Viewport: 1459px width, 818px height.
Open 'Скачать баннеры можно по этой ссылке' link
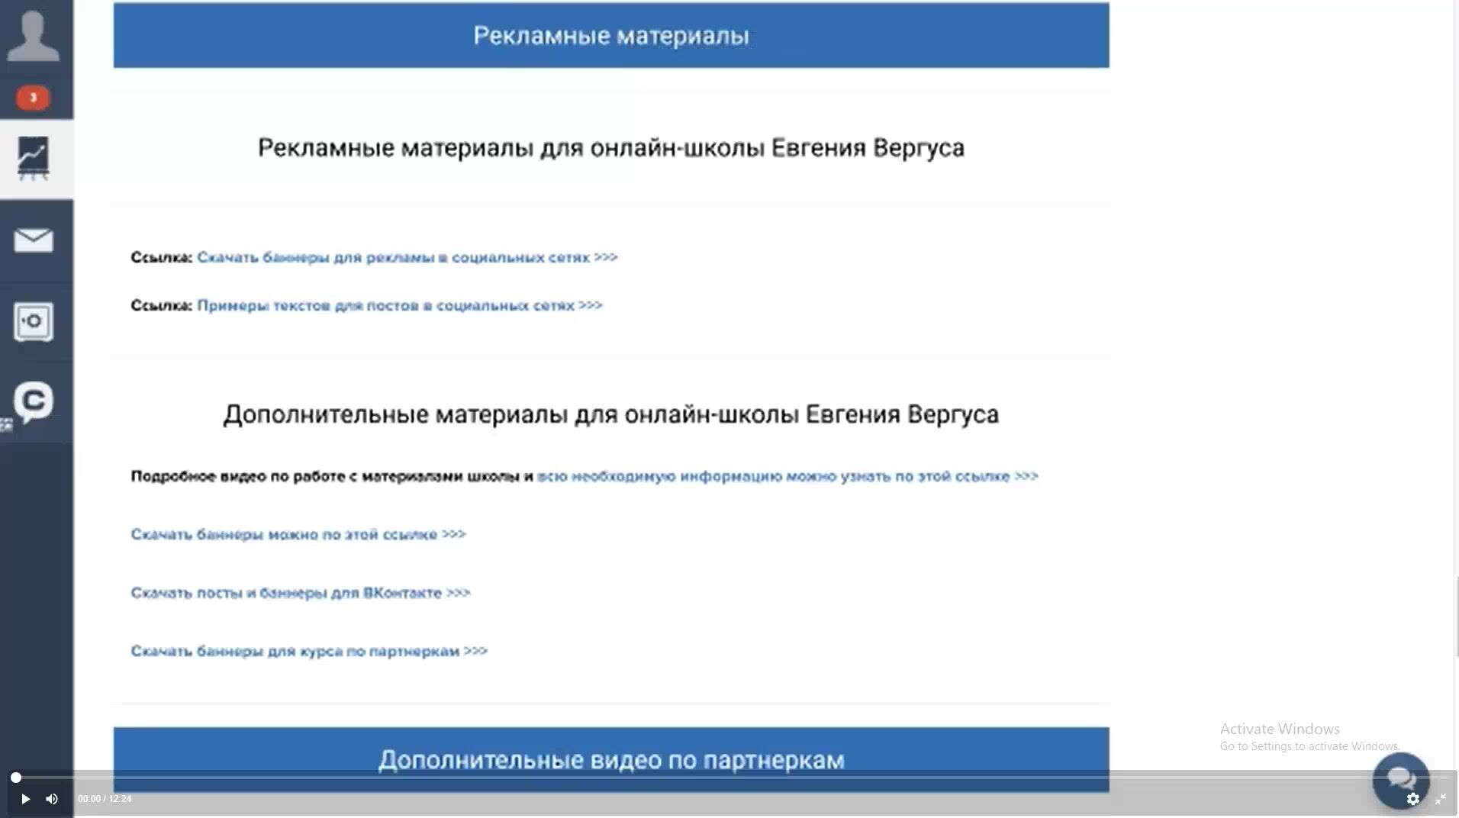[298, 534]
